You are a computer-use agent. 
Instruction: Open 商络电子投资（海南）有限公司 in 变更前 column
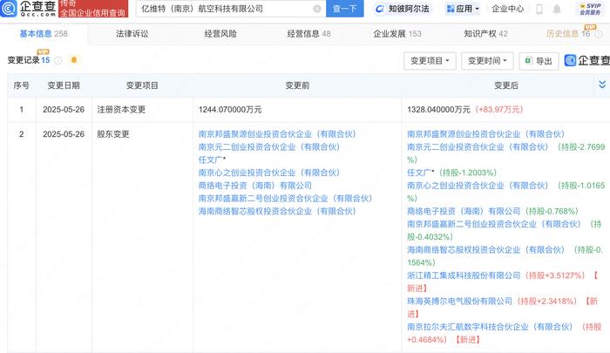254,186
